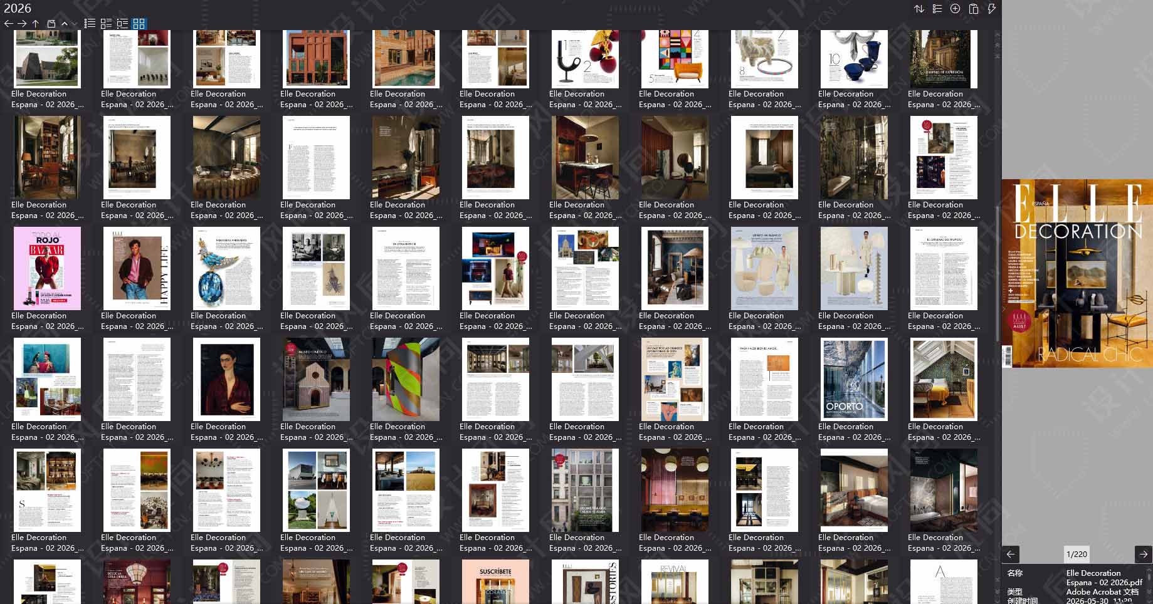Click the Adobe Acrobat 文档 type value
This screenshot has height=604, width=1153.
point(1102,591)
